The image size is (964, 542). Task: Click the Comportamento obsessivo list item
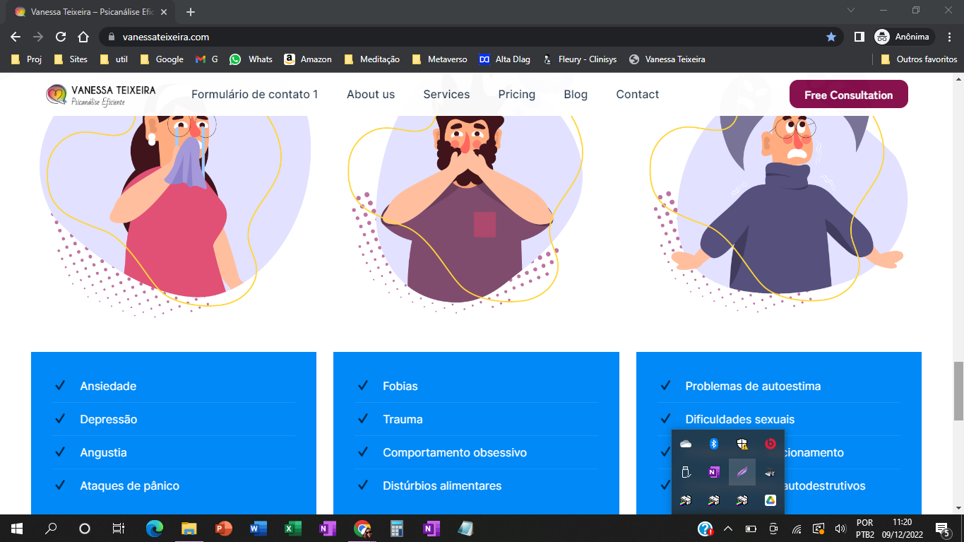point(455,452)
